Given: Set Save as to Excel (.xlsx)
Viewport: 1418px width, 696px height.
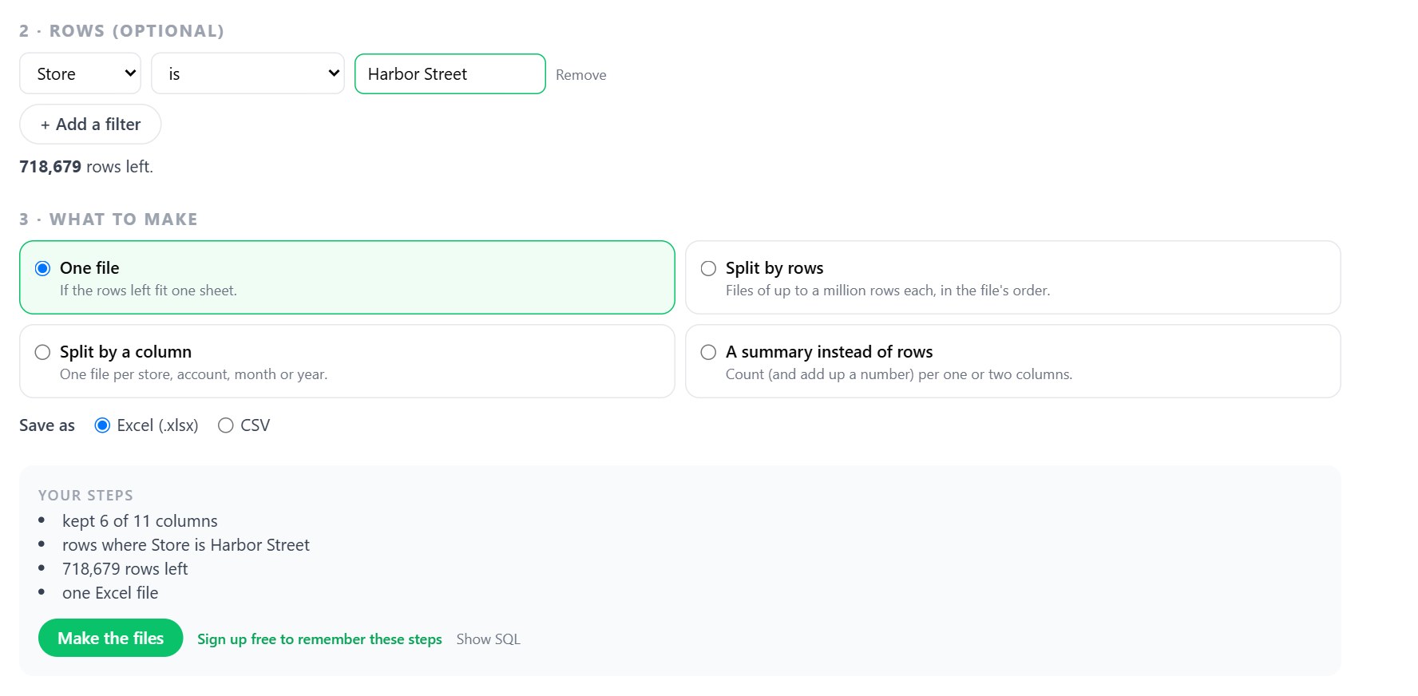Looking at the screenshot, I should pos(102,425).
